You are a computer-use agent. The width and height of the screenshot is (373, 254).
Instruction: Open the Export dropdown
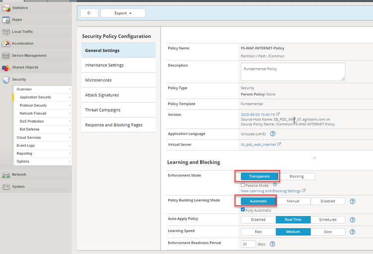[x=123, y=13]
